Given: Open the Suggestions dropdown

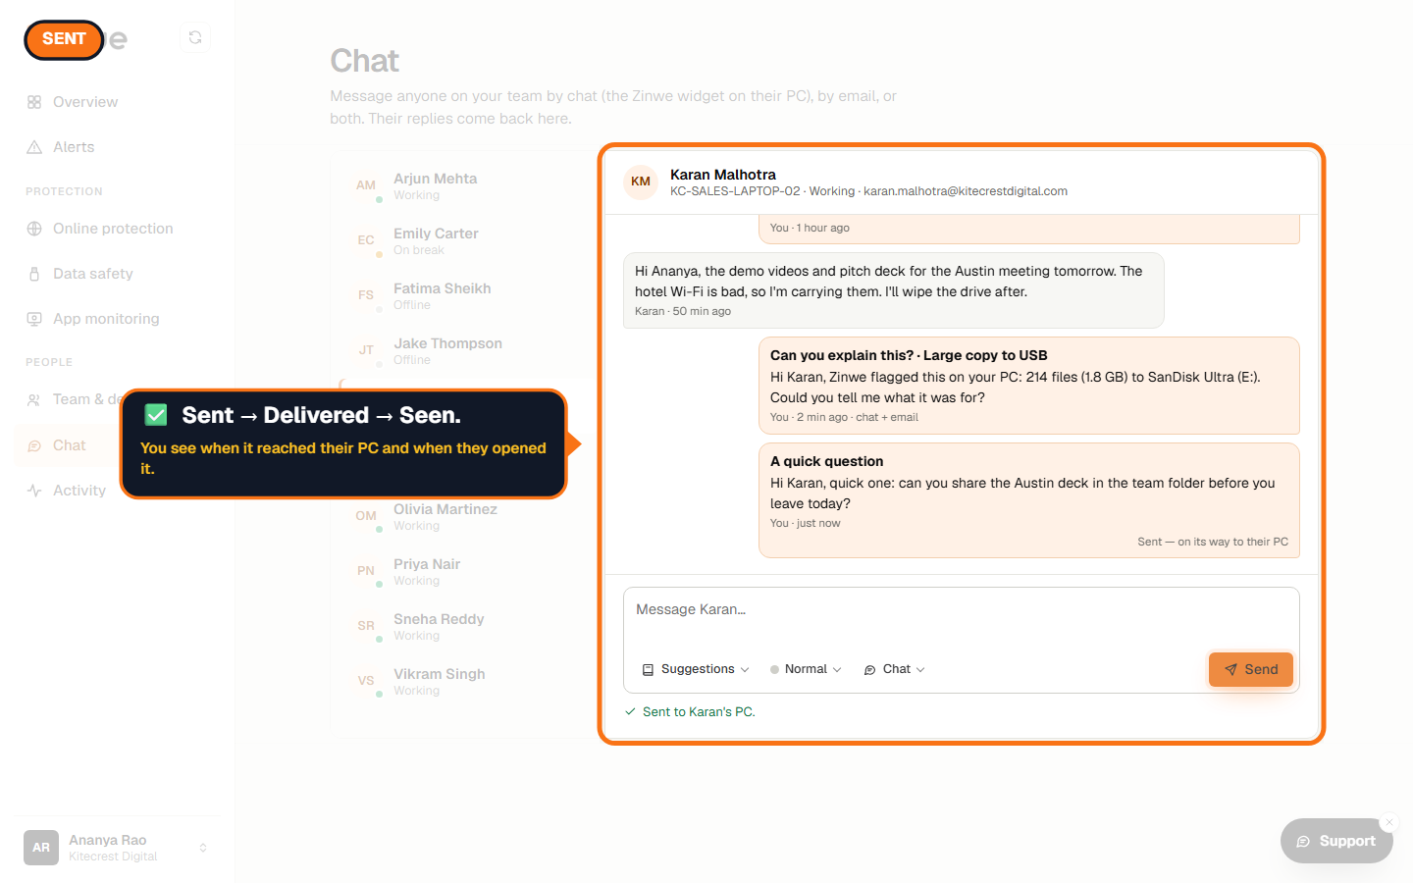Looking at the screenshot, I should pyautogui.click(x=696, y=669).
